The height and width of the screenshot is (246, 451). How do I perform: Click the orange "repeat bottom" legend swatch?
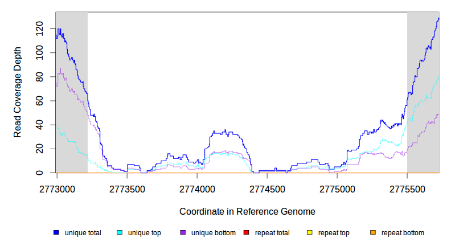point(373,233)
